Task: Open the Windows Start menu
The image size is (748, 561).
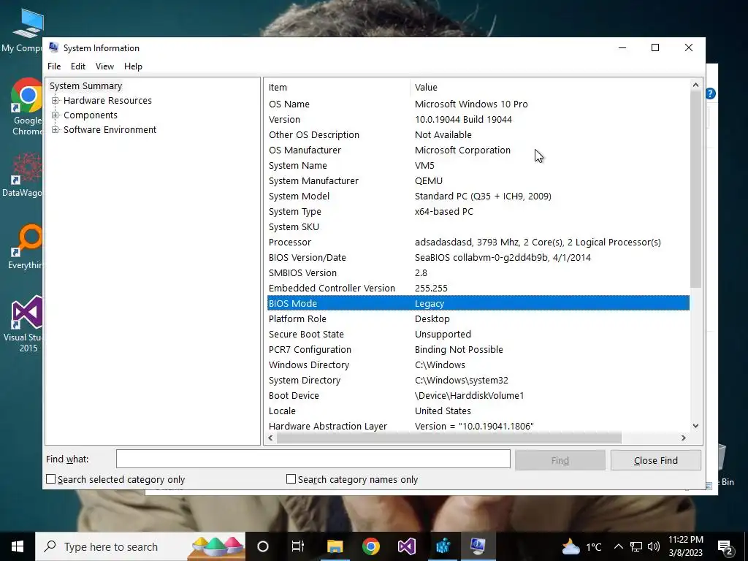Action: click(x=18, y=546)
